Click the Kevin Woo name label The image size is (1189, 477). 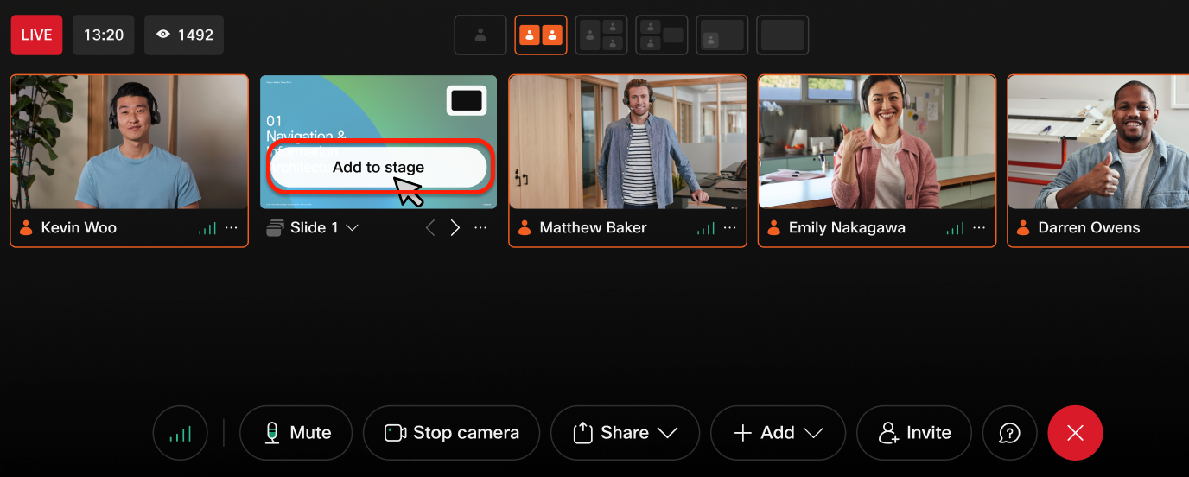[x=79, y=228]
